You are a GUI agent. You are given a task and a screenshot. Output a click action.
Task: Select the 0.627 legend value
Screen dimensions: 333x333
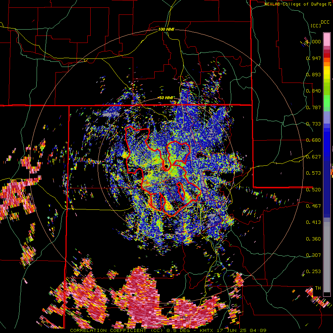pyautogui.click(x=313, y=157)
